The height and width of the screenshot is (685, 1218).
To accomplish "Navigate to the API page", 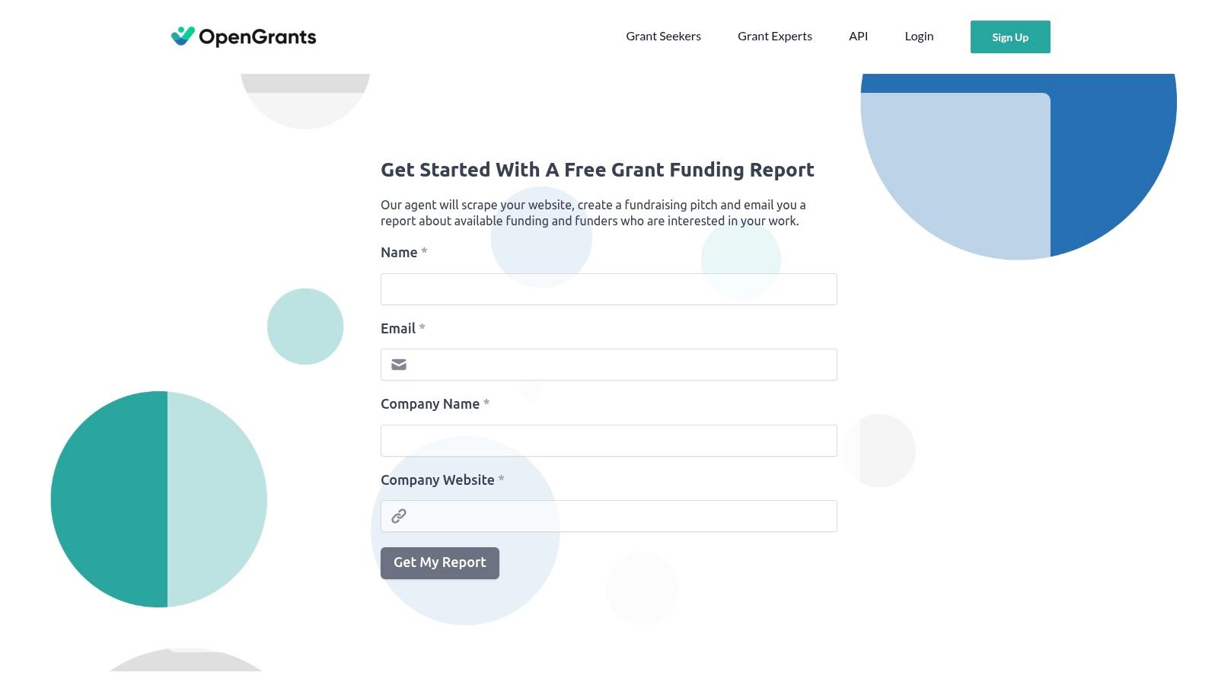I will [x=858, y=36].
